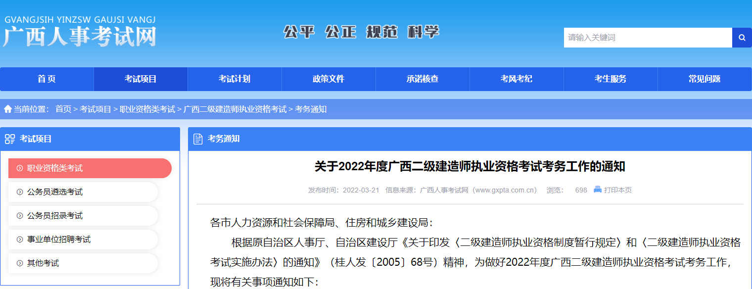Click the document icon beside 考务通知 header
The image size is (752, 289).
point(197,139)
